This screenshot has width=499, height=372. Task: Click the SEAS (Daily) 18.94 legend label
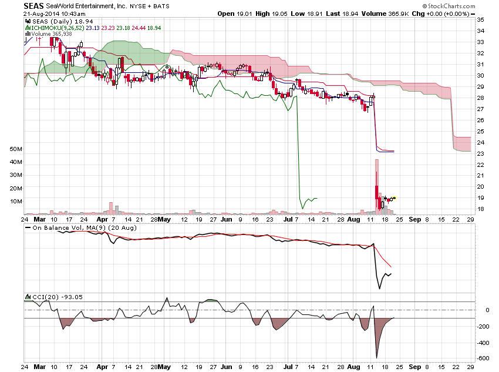click(x=63, y=21)
